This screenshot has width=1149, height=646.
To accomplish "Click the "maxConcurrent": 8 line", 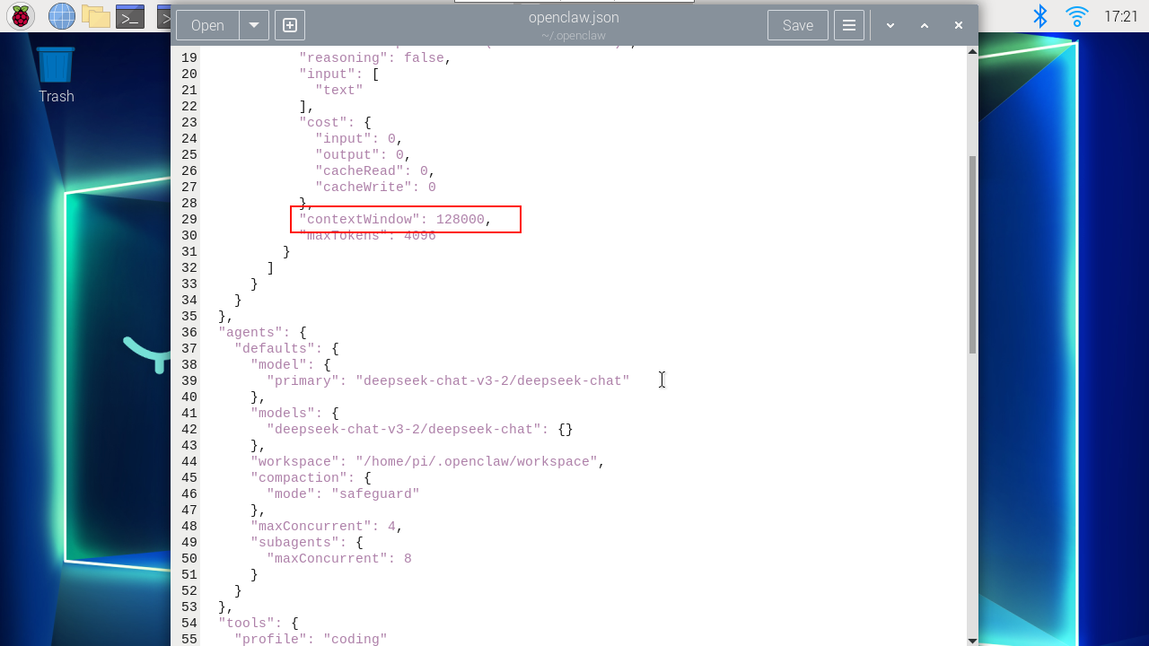I will [339, 559].
